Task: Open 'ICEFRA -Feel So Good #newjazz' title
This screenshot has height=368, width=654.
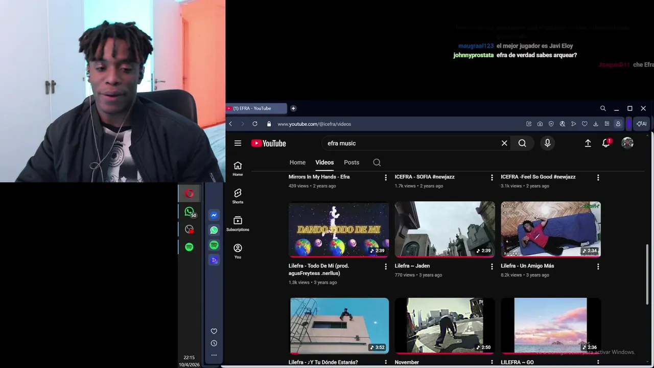Action: (x=538, y=177)
